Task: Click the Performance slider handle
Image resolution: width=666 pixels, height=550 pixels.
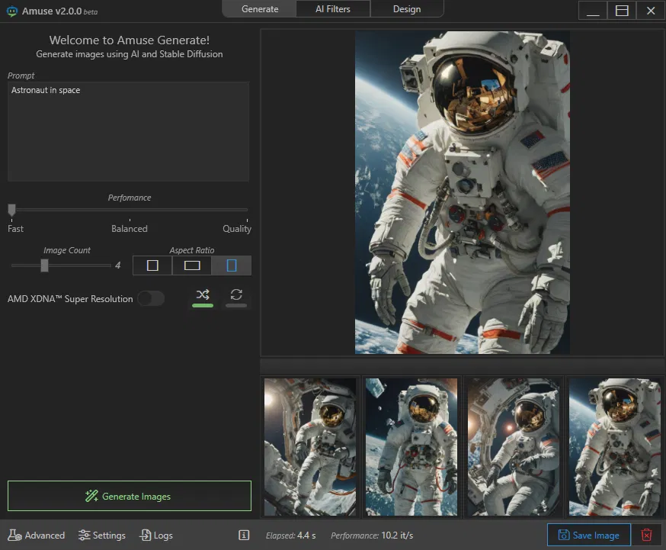Action: click(x=11, y=210)
